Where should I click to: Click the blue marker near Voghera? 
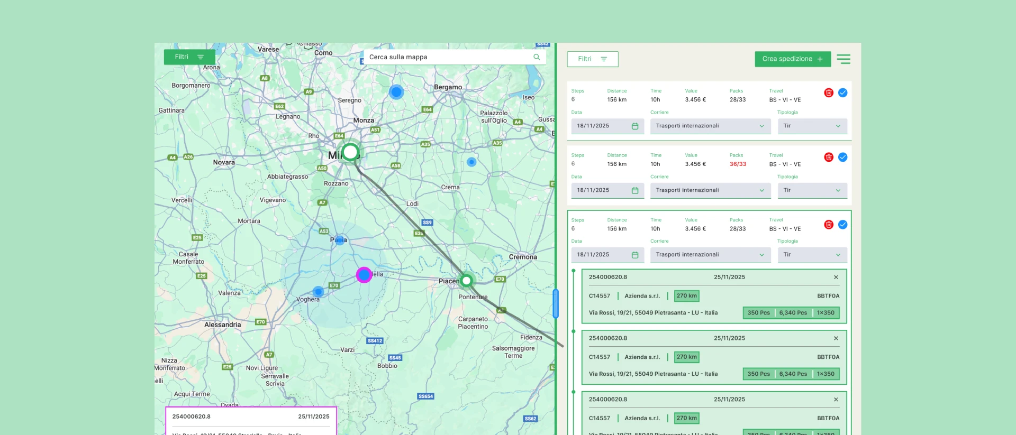point(318,291)
